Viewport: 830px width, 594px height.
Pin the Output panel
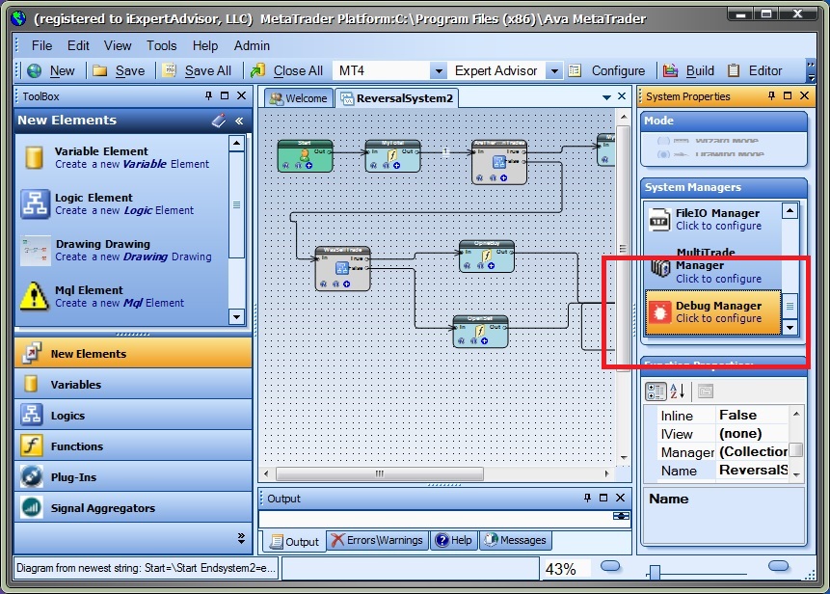point(587,498)
